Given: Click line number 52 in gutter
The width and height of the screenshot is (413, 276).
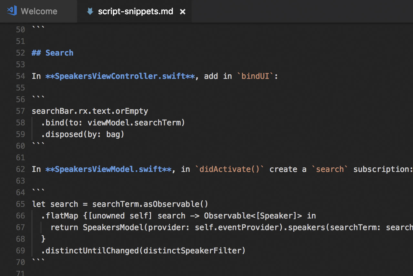Looking at the screenshot, I should 20,53.
